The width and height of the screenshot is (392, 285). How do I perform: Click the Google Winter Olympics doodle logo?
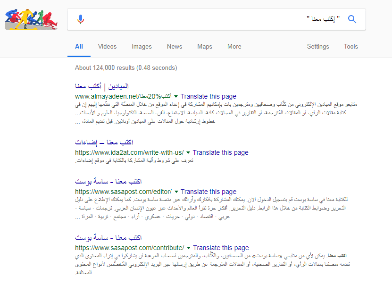(31, 19)
